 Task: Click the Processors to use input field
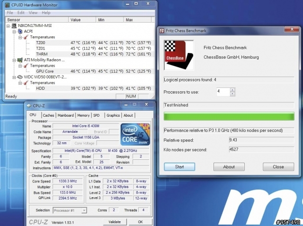pyautogui.click(x=223, y=92)
